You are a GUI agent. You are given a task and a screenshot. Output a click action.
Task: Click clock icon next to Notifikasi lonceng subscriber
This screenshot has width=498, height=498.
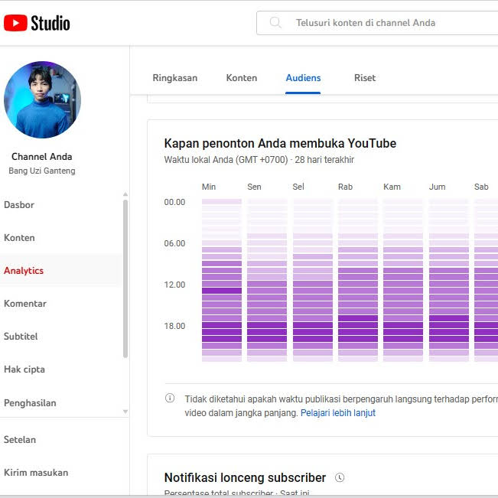(x=340, y=477)
